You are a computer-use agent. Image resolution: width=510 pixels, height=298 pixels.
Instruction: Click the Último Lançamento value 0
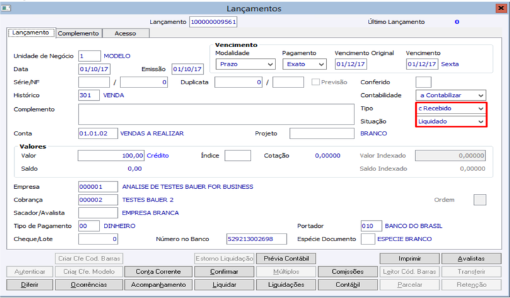457,22
